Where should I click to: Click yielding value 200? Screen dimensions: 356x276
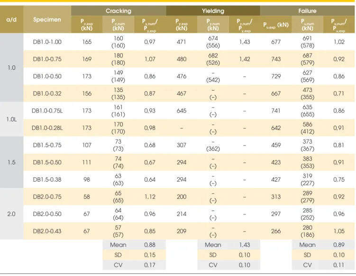182,197
